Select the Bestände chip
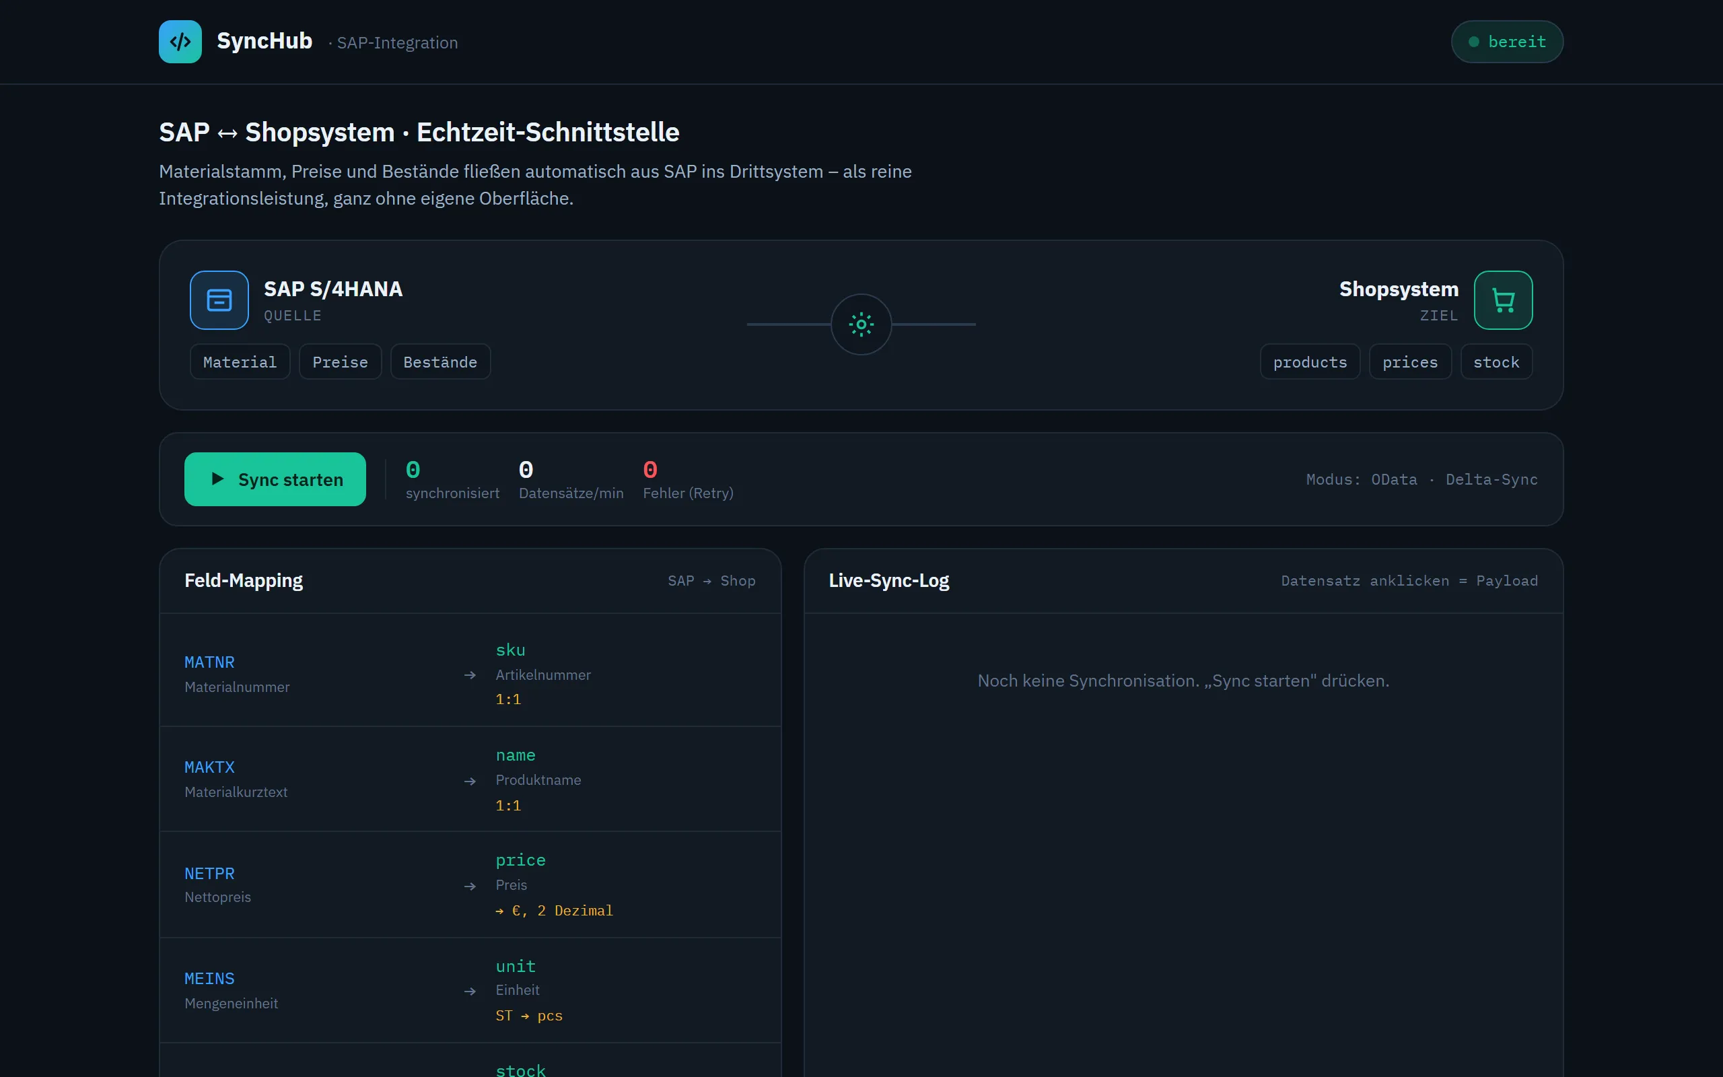 click(x=440, y=362)
